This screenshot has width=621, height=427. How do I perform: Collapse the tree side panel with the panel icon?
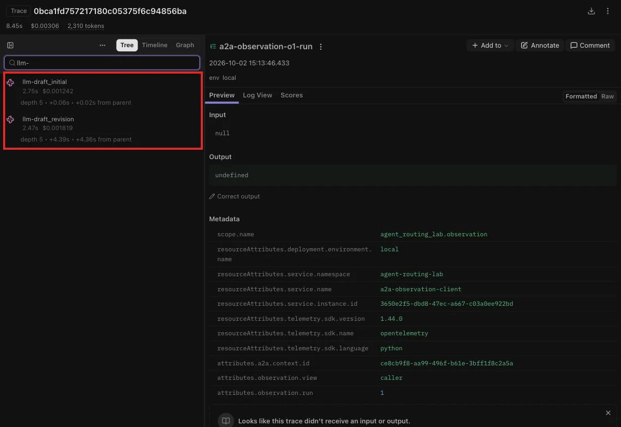coord(10,45)
